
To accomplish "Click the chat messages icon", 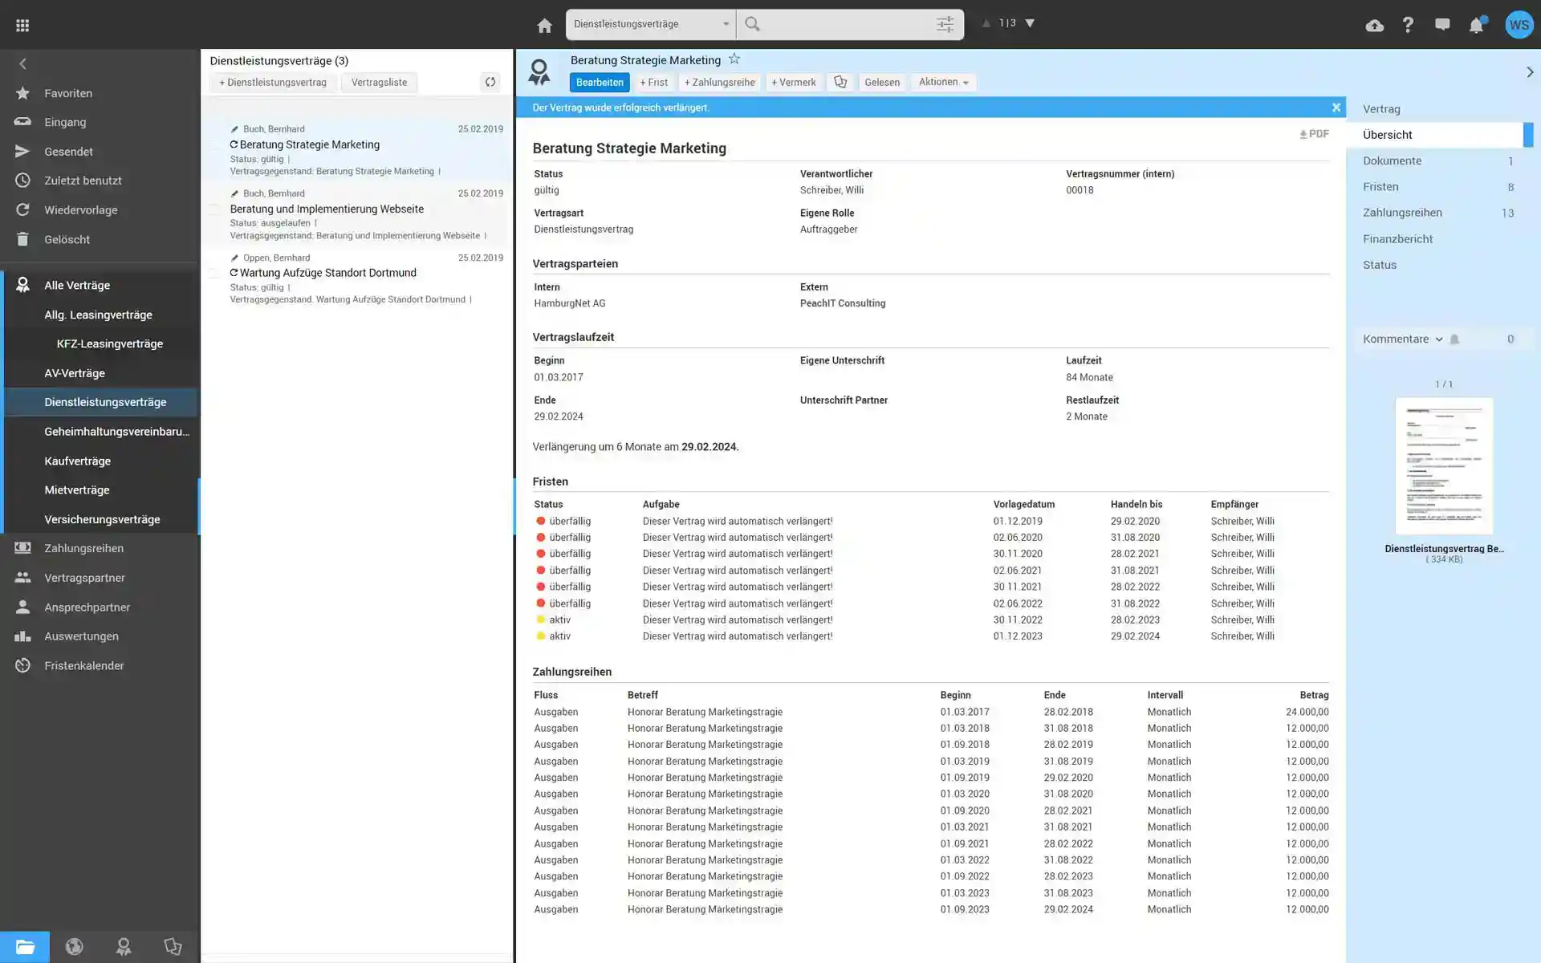I will coord(1442,25).
